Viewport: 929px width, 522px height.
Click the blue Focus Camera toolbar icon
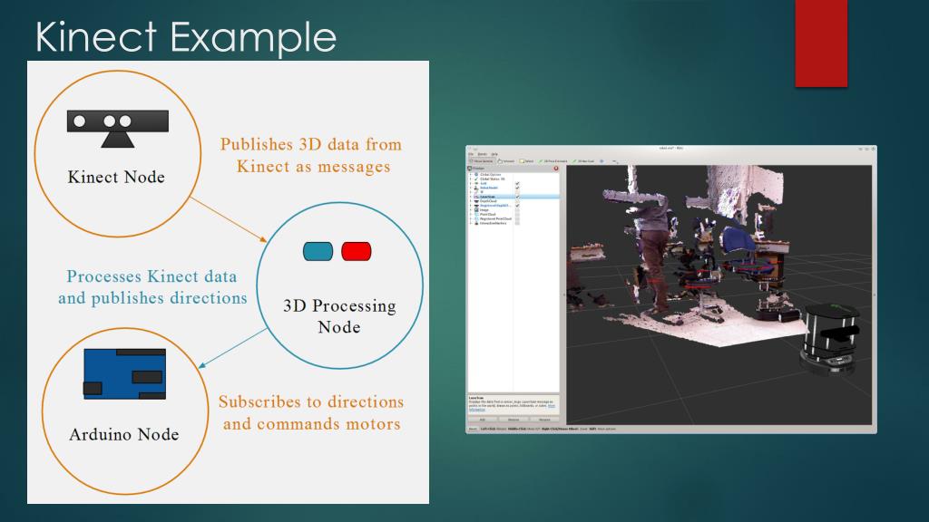(x=602, y=161)
